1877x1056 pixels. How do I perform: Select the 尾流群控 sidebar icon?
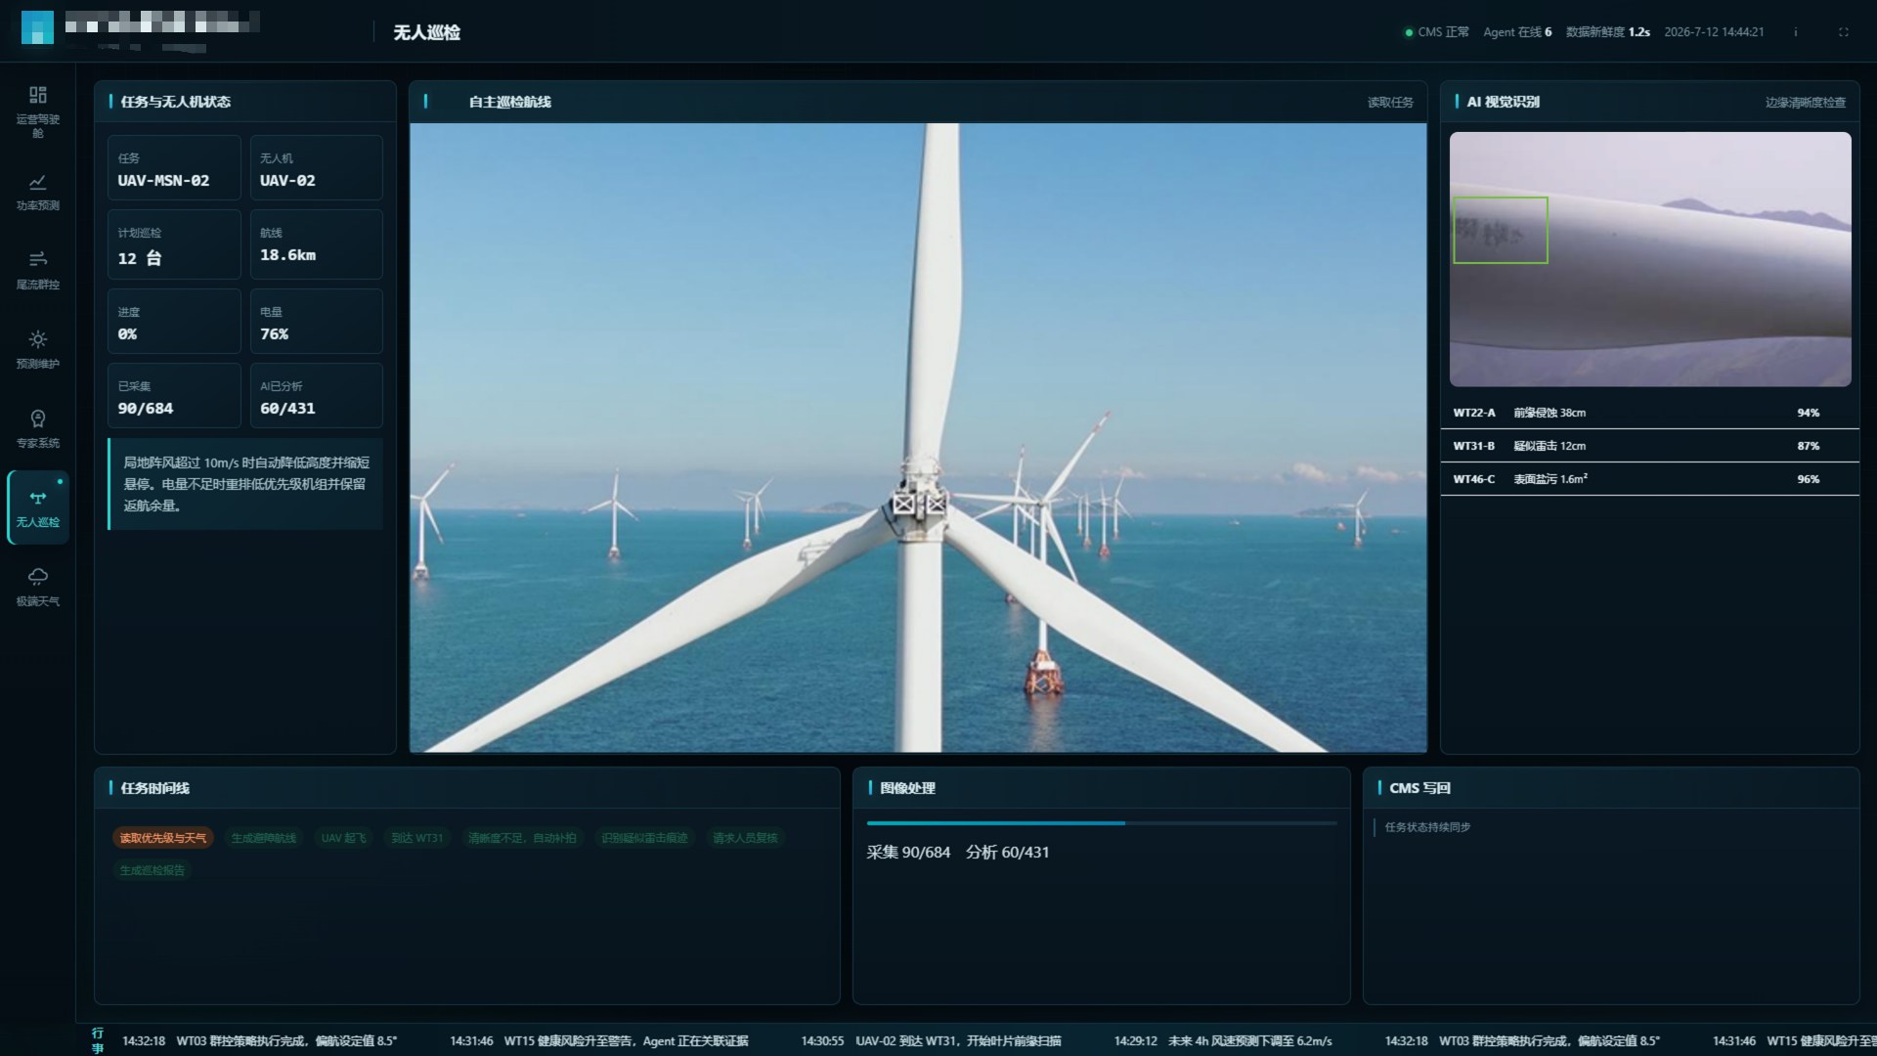[x=37, y=271]
